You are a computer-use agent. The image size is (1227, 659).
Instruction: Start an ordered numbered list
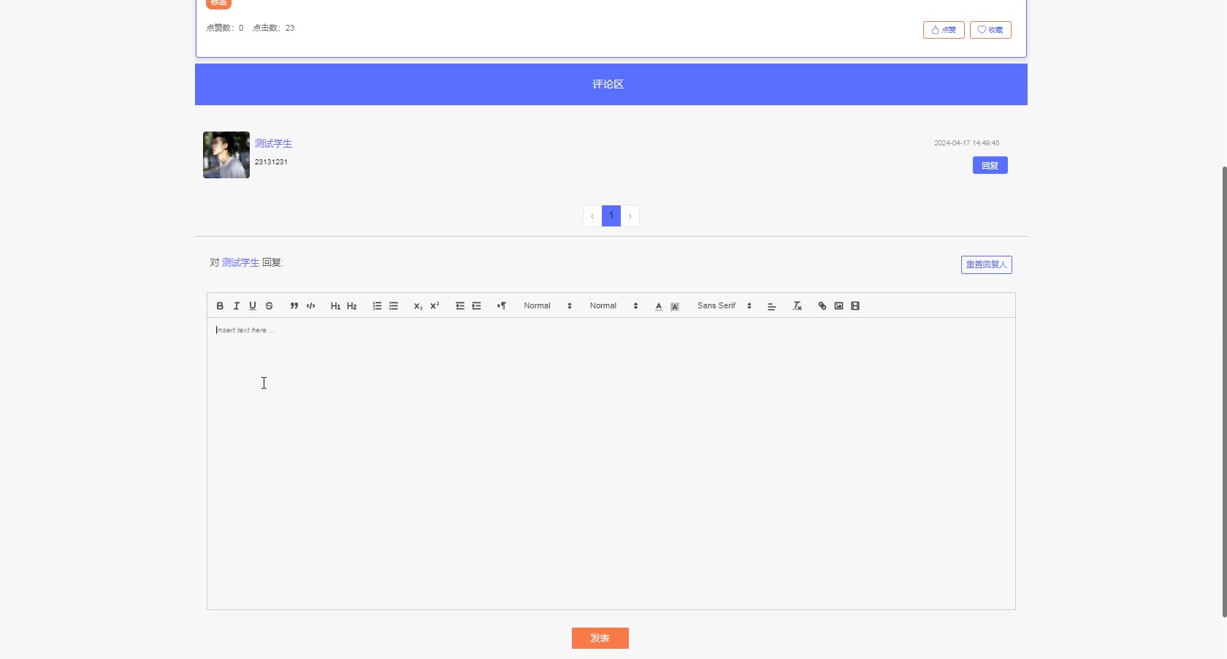377,306
